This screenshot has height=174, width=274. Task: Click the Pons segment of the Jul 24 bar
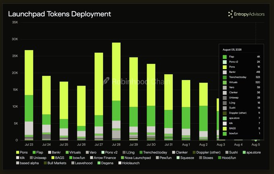[x=46, y=95]
